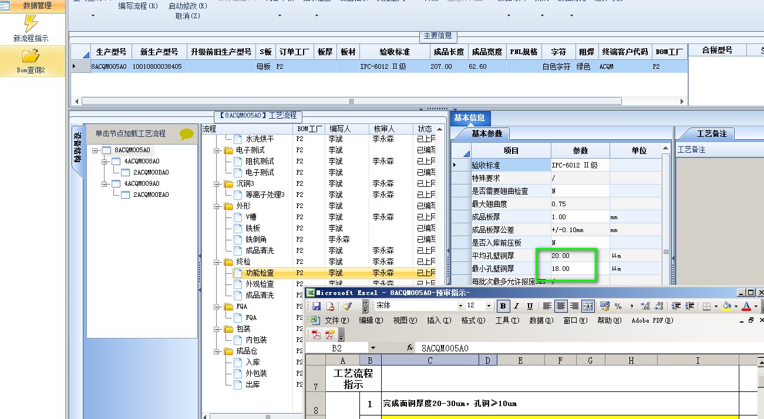Toggle Bold formatting in Excel
This screenshot has height=419, width=764.
point(503,306)
